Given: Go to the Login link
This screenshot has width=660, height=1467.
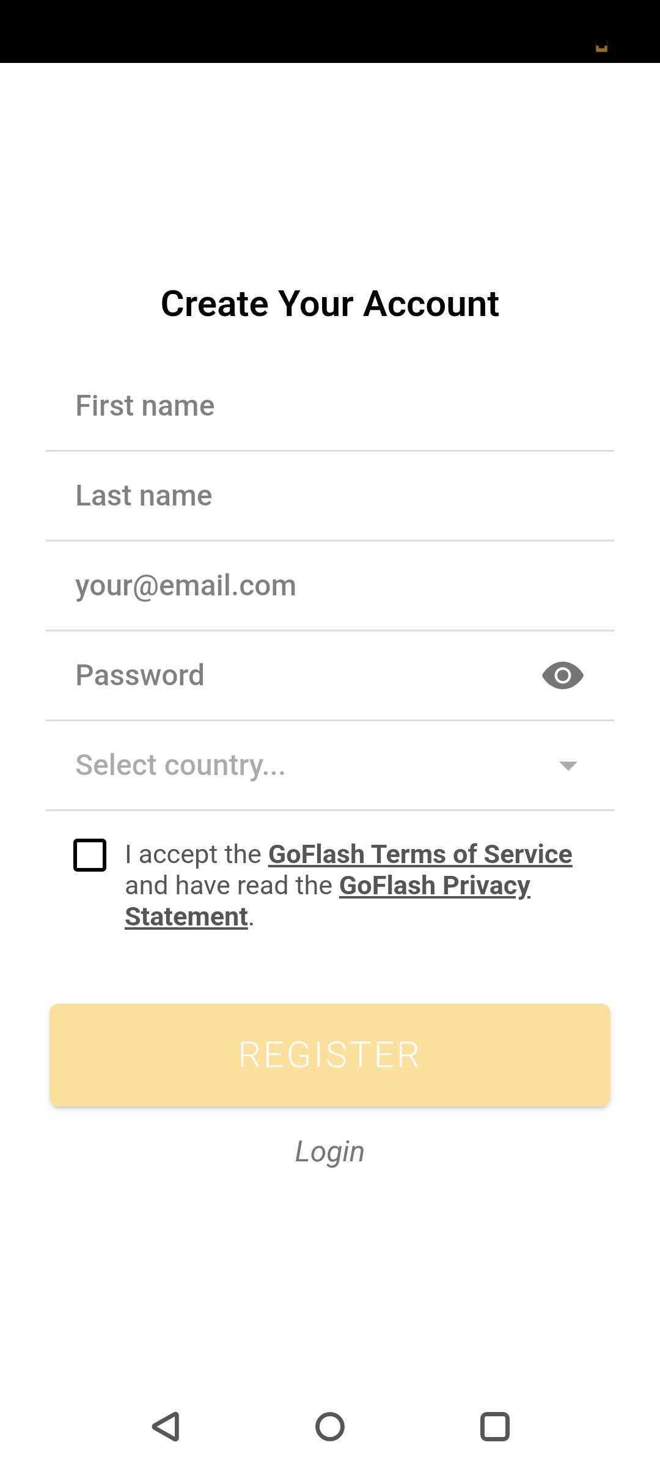Looking at the screenshot, I should (330, 1152).
